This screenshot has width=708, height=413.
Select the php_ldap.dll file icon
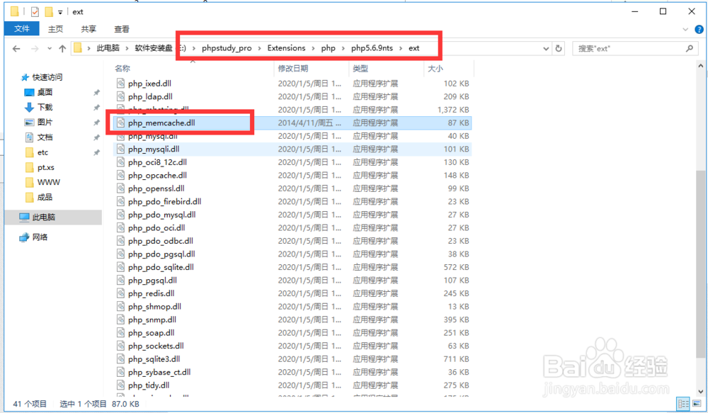point(120,96)
